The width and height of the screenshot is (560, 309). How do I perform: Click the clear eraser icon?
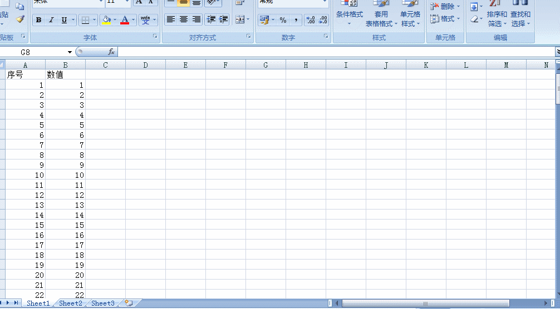click(474, 19)
